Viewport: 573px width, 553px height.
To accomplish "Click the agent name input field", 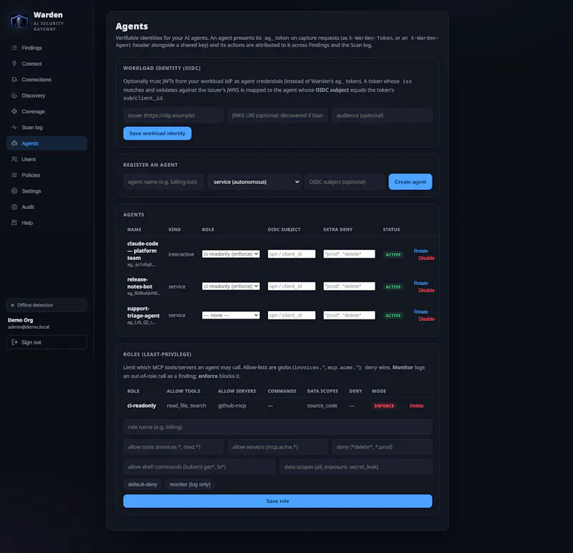I will (163, 182).
